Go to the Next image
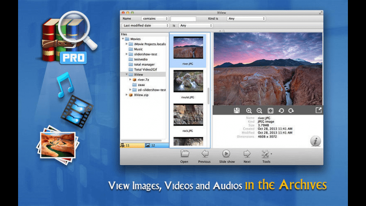Image resolution: width=366 pixels, height=206 pixels. tap(247, 154)
